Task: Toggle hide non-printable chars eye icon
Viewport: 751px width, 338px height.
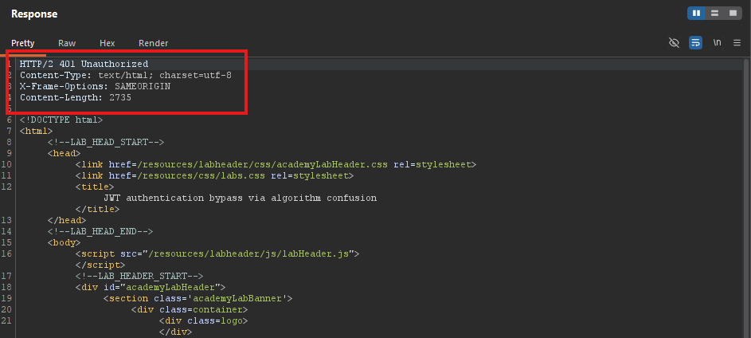Action: pyautogui.click(x=674, y=43)
